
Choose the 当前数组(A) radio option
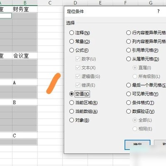coord(71,111)
